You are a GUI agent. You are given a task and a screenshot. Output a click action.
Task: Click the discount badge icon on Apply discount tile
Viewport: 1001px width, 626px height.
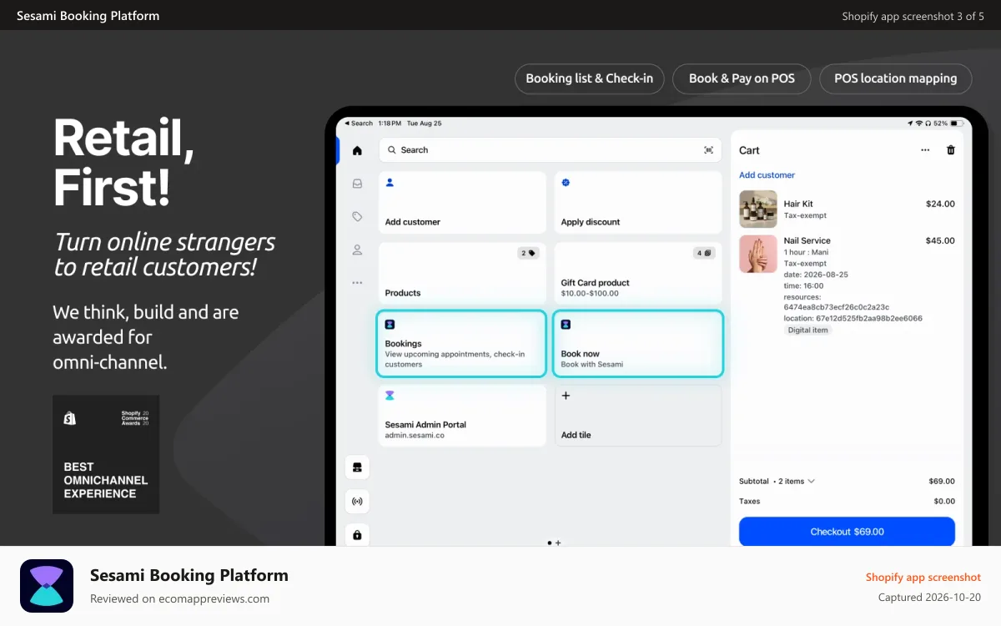[x=566, y=182]
